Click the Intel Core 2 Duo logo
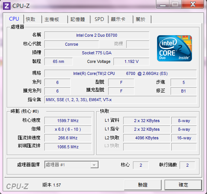Screen dimensions: 207x194 click(x=174, y=48)
